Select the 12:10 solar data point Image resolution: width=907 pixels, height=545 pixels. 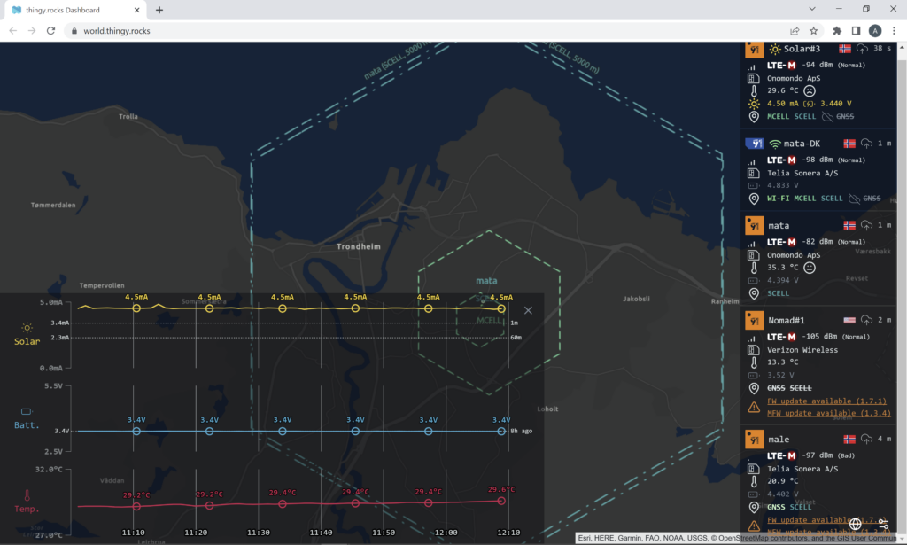(501, 308)
